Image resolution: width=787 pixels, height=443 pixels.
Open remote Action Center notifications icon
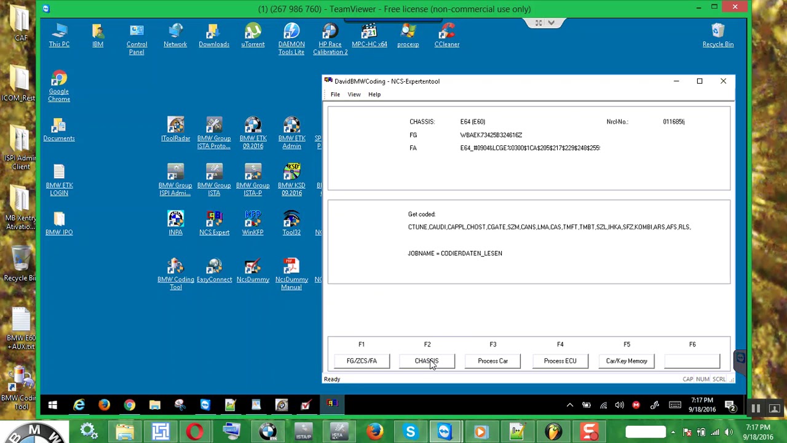coord(730,405)
